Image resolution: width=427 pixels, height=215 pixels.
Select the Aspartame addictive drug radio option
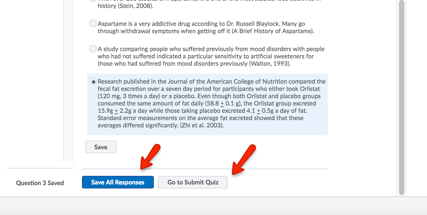point(93,24)
